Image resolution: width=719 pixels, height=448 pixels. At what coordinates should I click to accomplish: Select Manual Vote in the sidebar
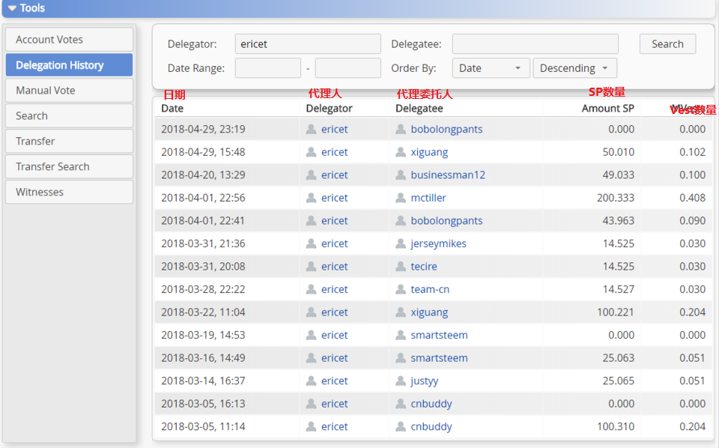[68, 91]
